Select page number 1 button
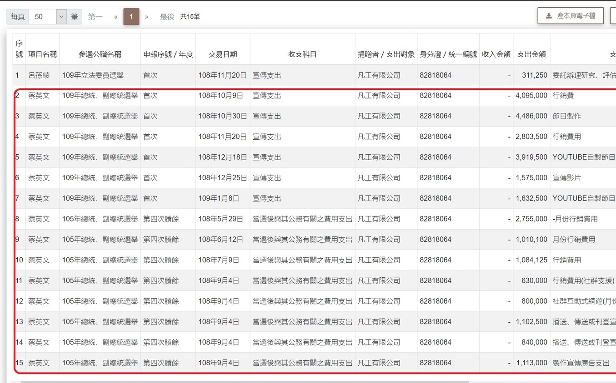616x383 pixels. click(x=131, y=17)
